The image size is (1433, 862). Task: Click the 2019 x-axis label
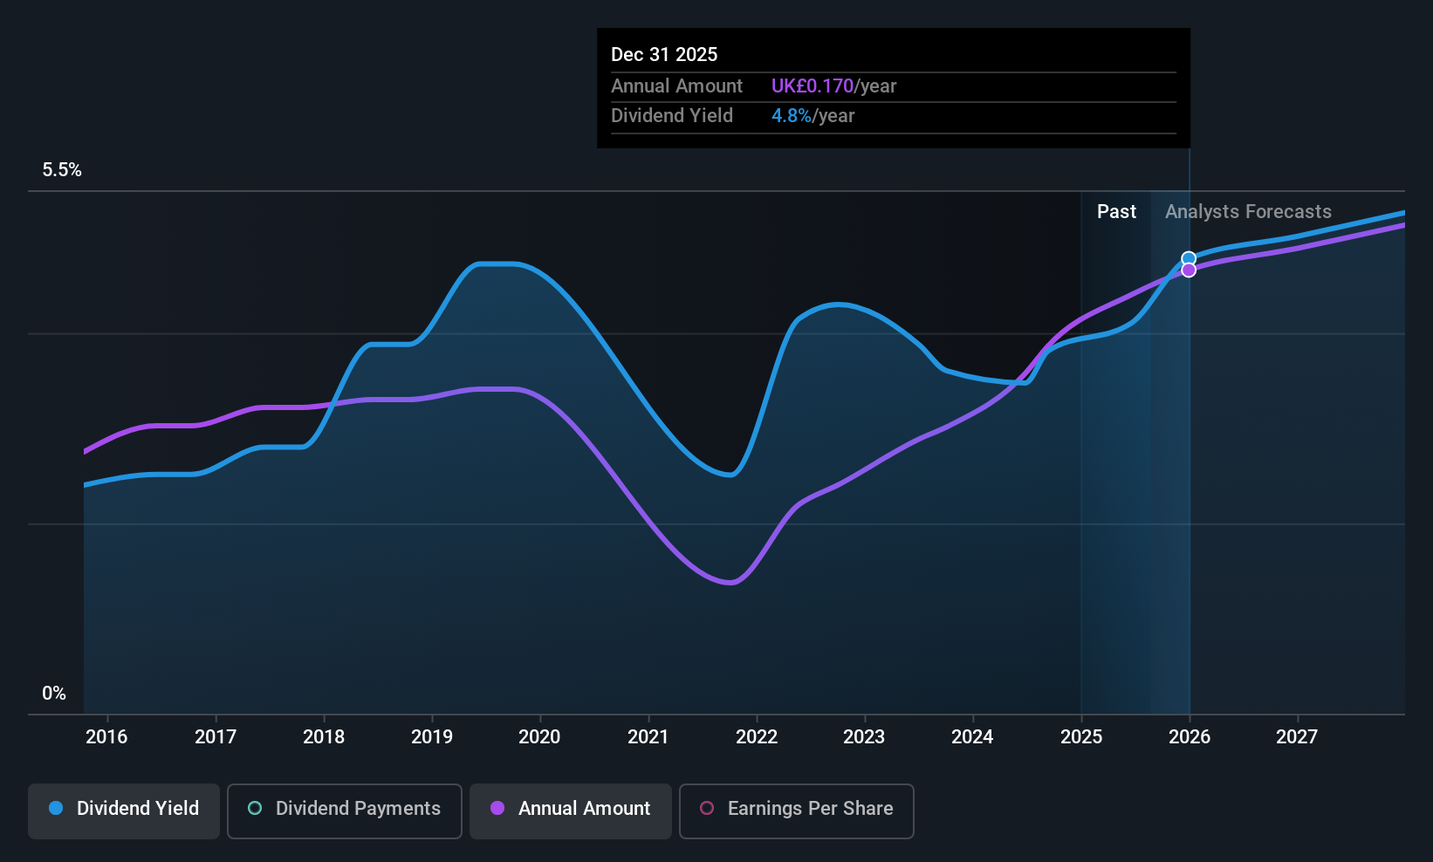click(432, 737)
